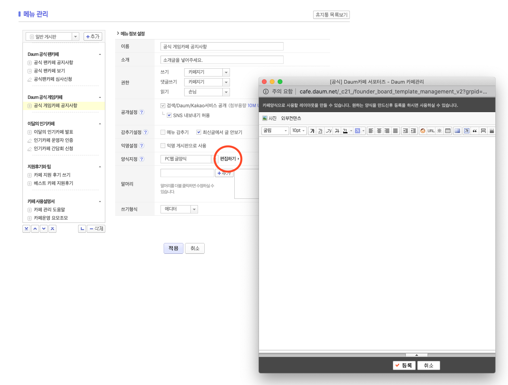Click the increase indent icon
Viewport: 508px width, 385px height.
(x=405, y=131)
